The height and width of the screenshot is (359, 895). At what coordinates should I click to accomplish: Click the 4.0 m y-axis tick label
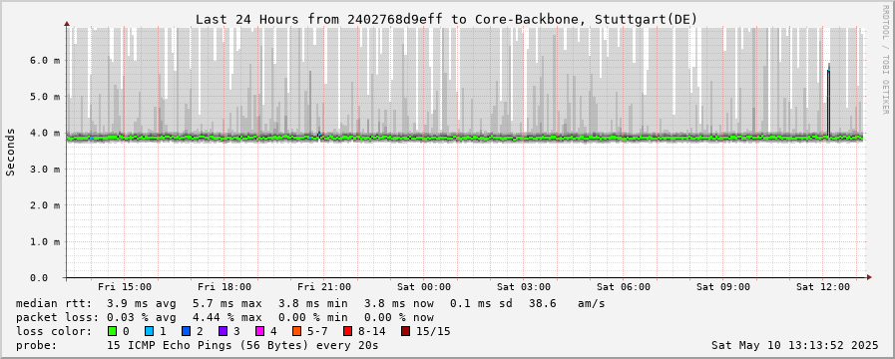(48, 133)
